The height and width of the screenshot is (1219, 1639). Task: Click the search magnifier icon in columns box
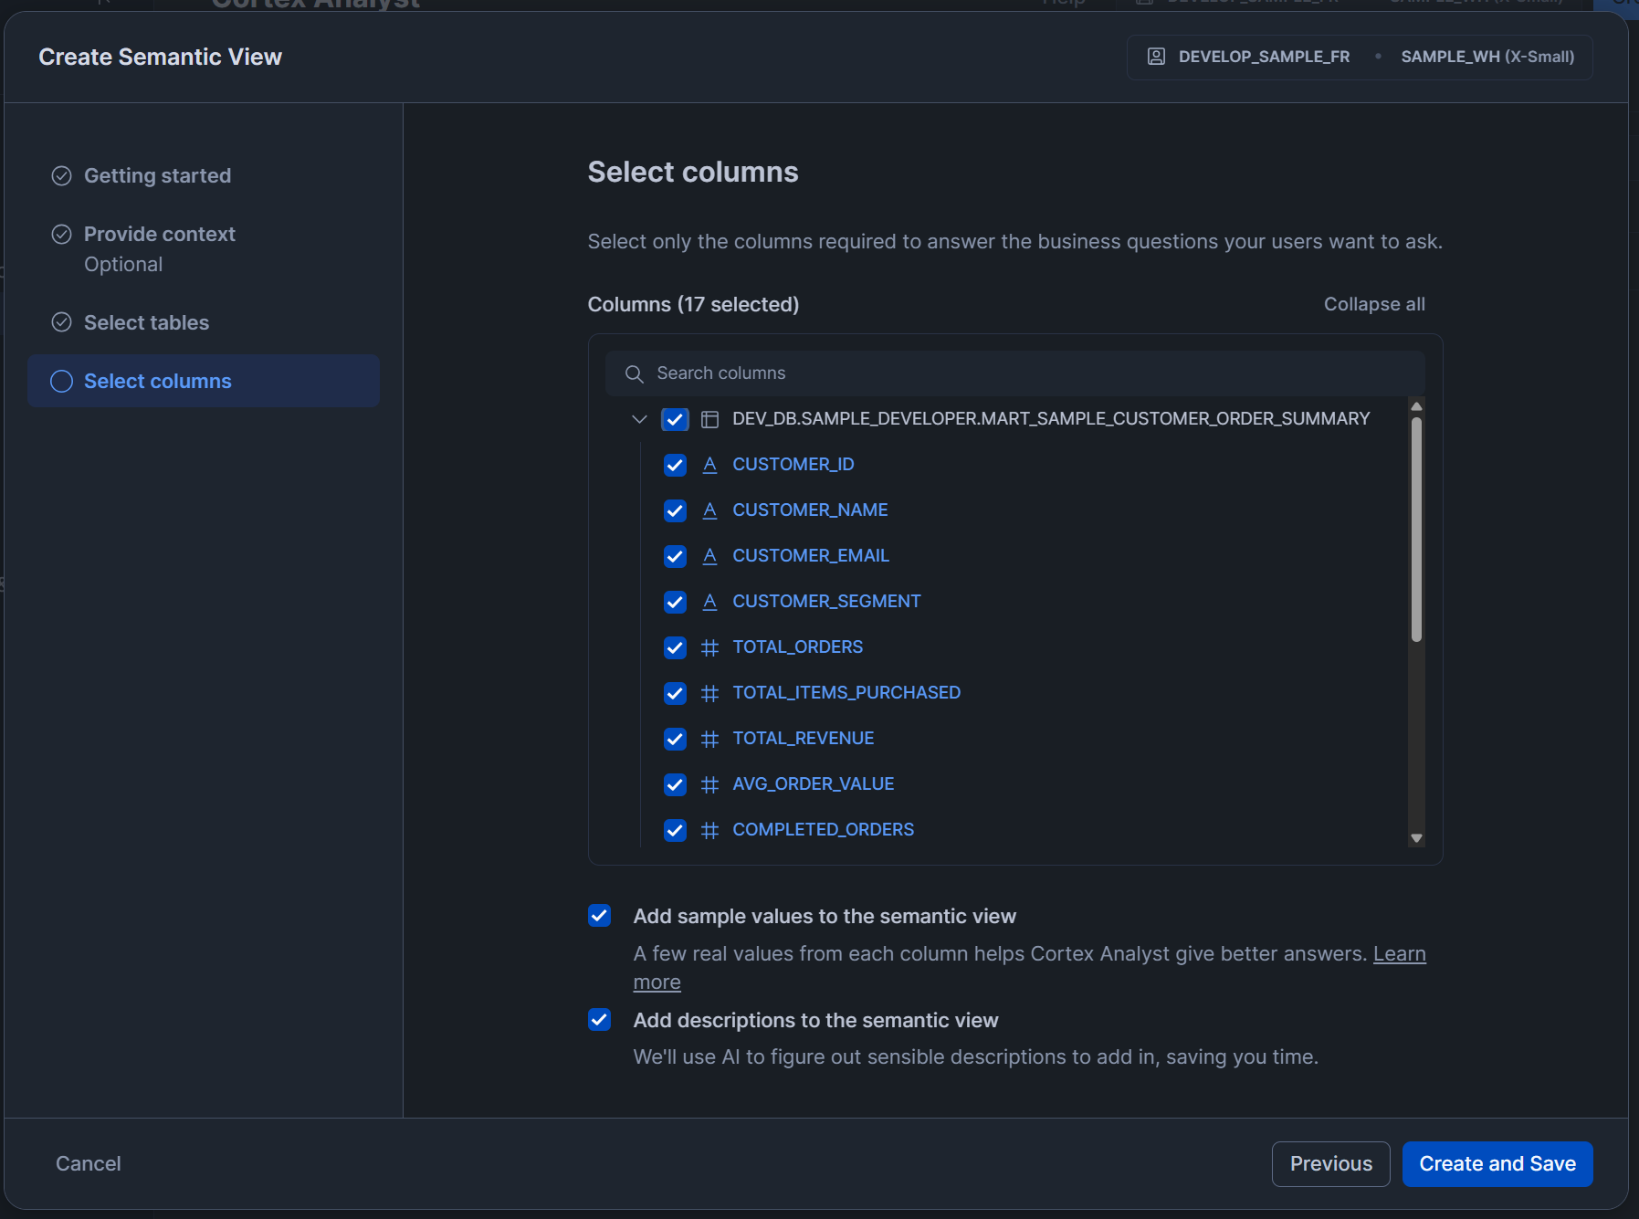(634, 373)
